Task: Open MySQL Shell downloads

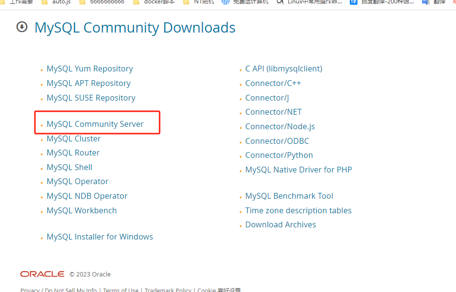Action: click(x=69, y=168)
